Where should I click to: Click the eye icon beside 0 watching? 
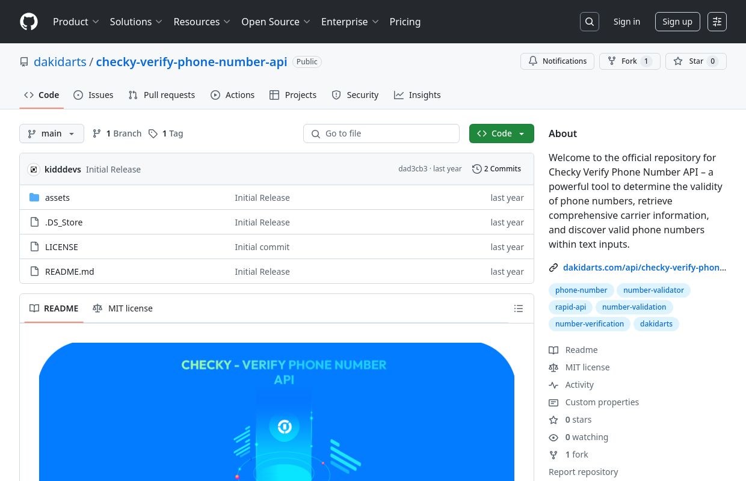click(x=553, y=437)
